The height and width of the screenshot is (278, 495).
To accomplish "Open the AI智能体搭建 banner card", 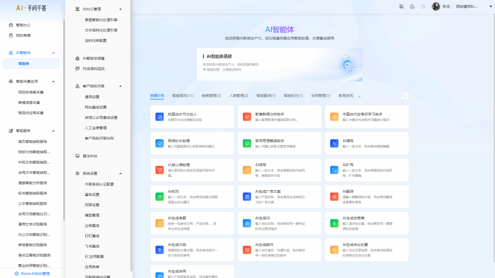I will coord(280,64).
